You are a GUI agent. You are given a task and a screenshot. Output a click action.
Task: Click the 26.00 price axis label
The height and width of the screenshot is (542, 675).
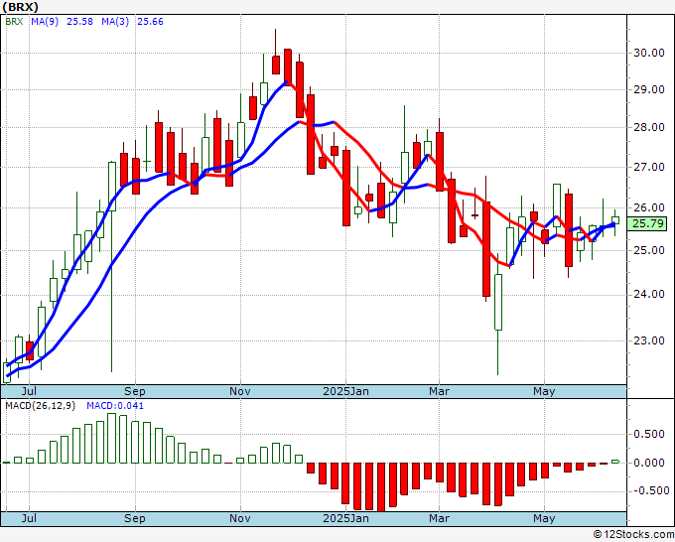pos(649,207)
